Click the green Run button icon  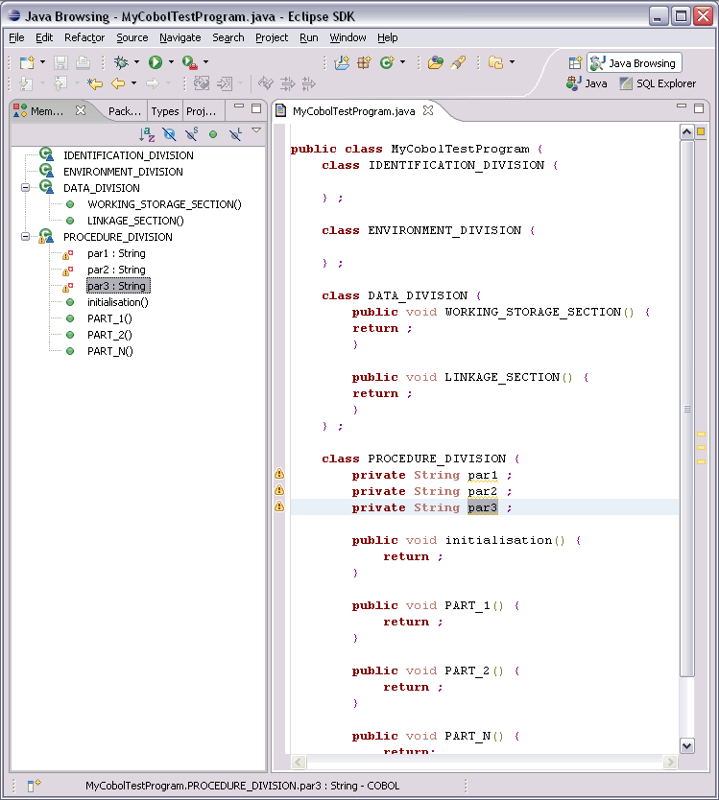(155, 62)
